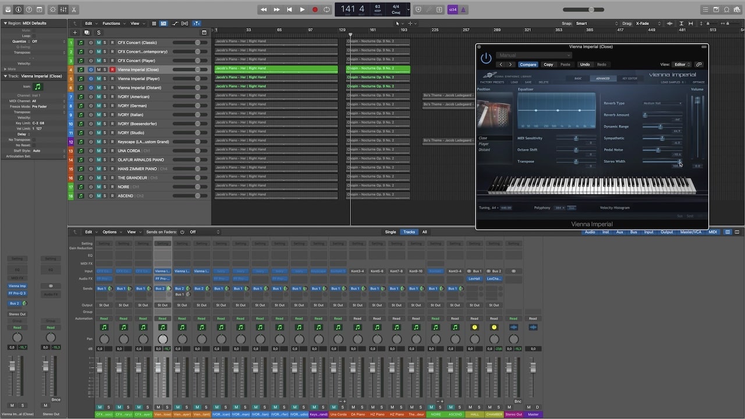Select the Scissors tool in the toolbar
The width and height of the screenshot is (745, 419).
[x=73, y=9]
